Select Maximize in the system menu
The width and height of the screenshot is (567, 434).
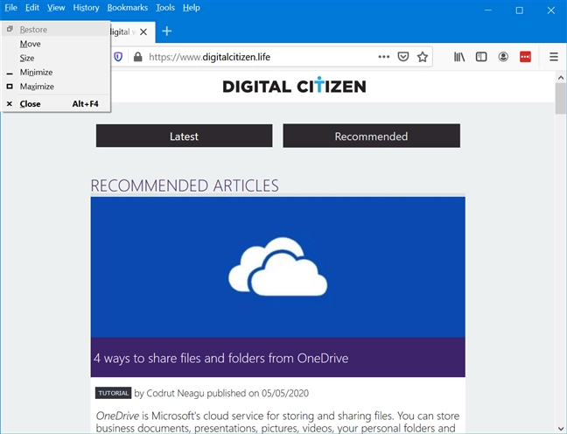pos(56,87)
